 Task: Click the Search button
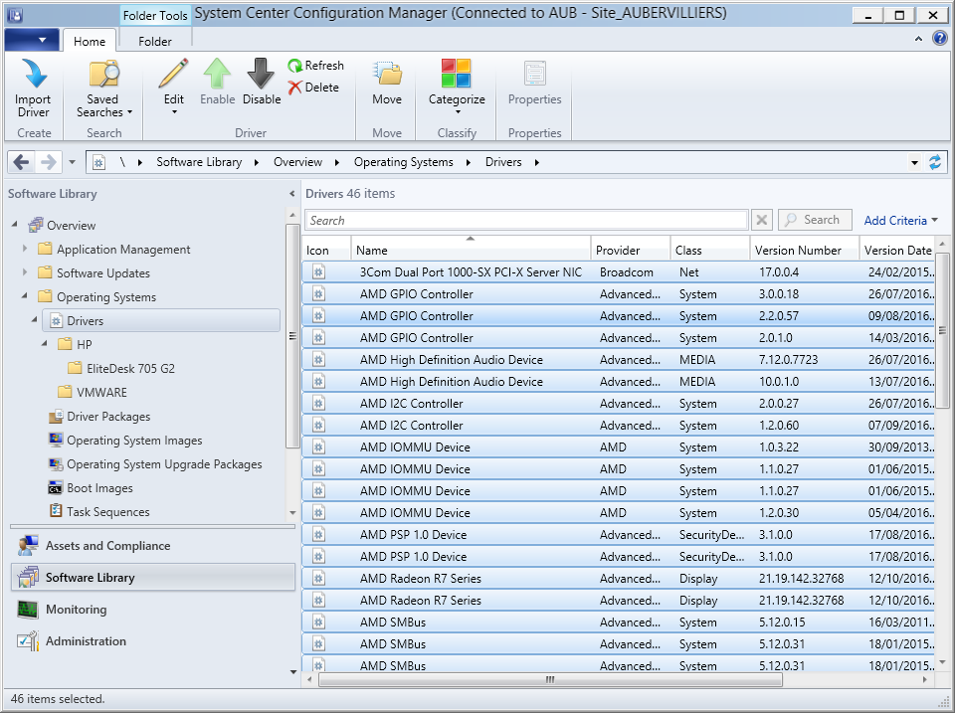tap(815, 220)
